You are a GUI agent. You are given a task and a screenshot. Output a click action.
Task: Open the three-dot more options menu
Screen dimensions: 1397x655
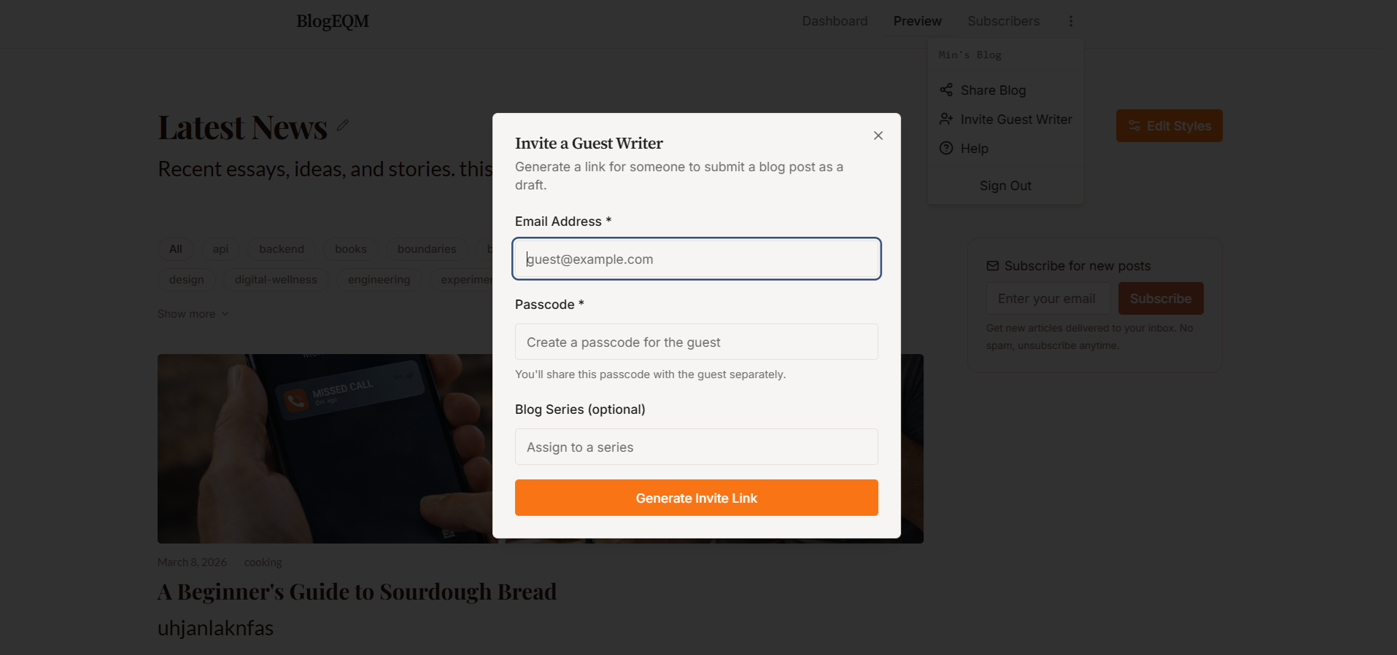(x=1071, y=21)
